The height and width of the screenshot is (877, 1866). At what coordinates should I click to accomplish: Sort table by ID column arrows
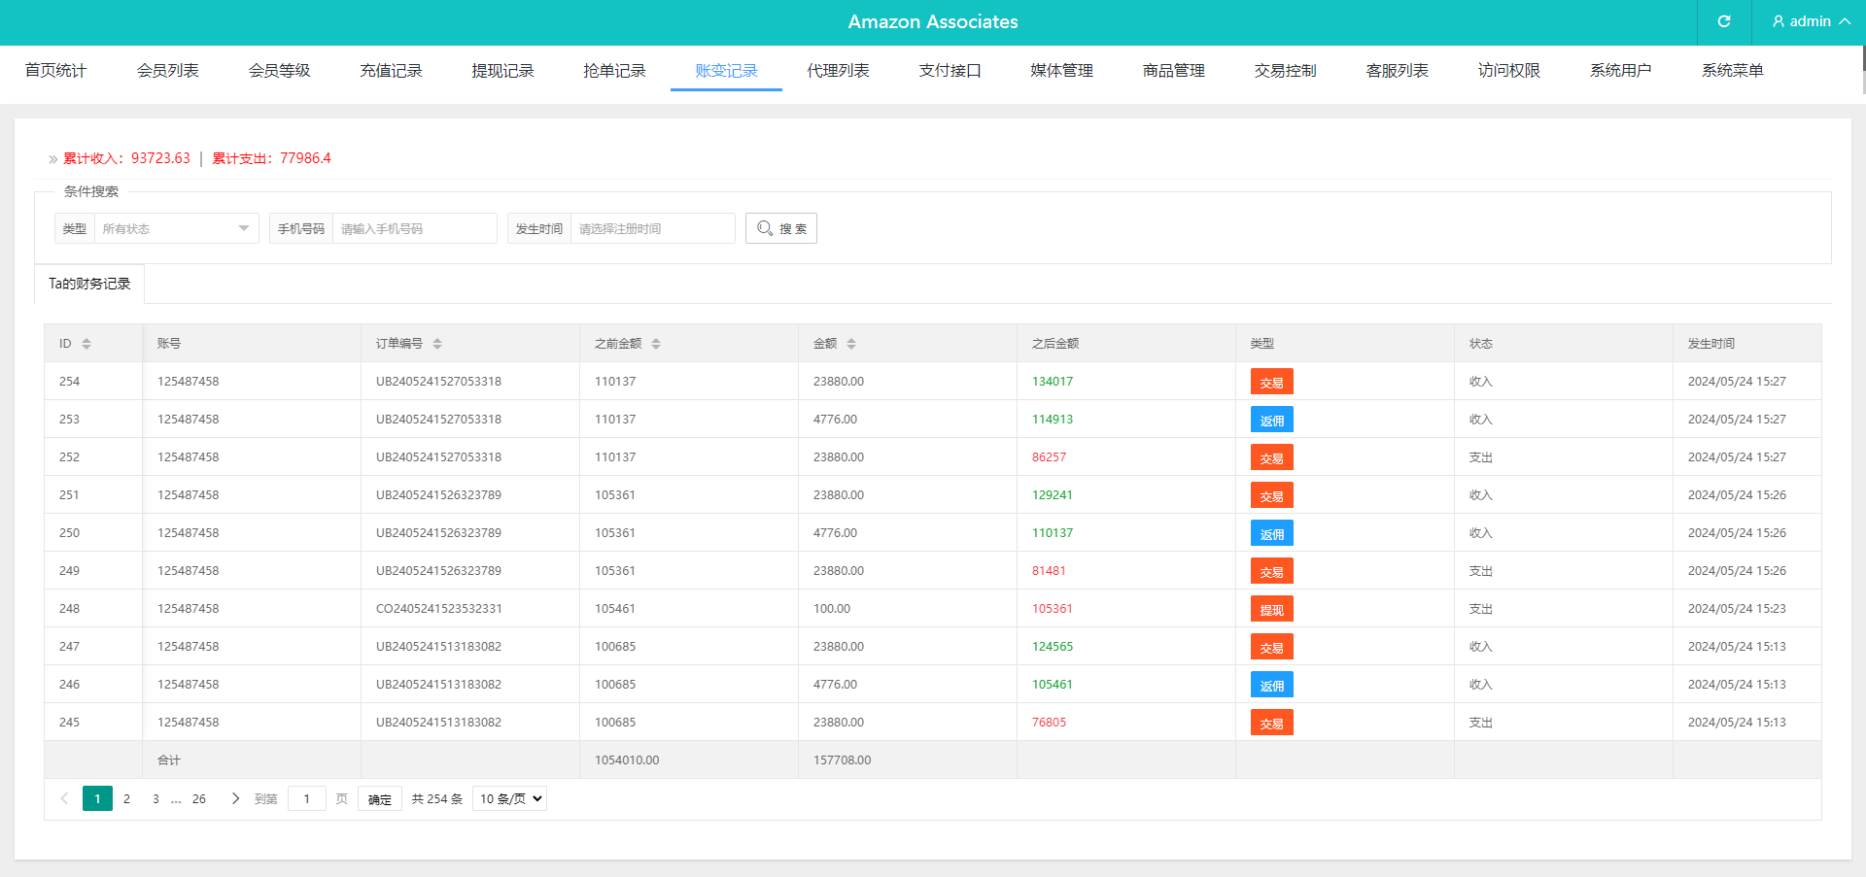86,344
